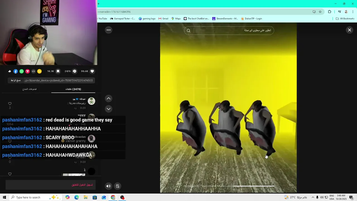This screenshot has width=357, height=201.
Task: Click تسجيل الدخول للتعليق login to comment
Action: (x=82, y=185)
